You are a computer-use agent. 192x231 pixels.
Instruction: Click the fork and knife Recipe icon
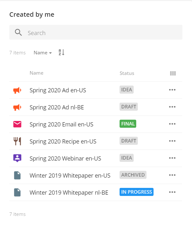point(17,141)
